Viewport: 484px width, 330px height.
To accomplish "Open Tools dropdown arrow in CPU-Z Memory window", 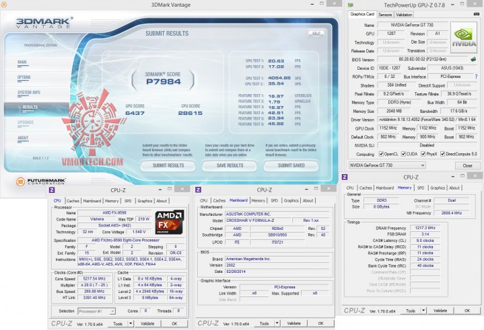I will 423,311.
